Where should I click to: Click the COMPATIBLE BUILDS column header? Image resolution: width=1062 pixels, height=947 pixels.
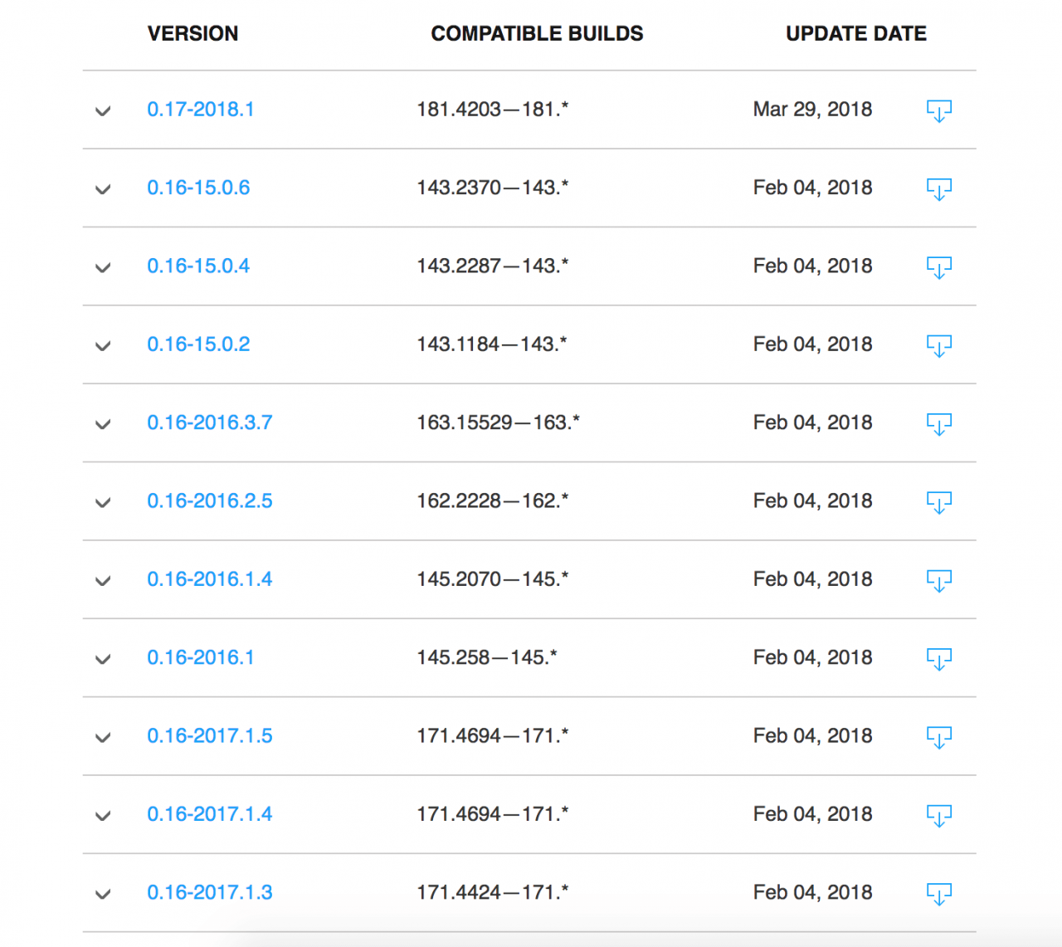click(537, 33)
